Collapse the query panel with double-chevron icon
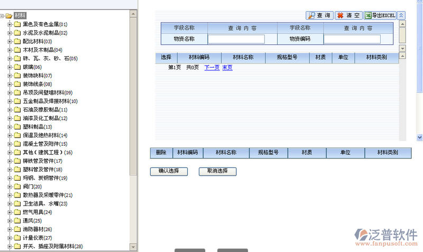Viewport: 423px width, 252px height. pos(401,15)
